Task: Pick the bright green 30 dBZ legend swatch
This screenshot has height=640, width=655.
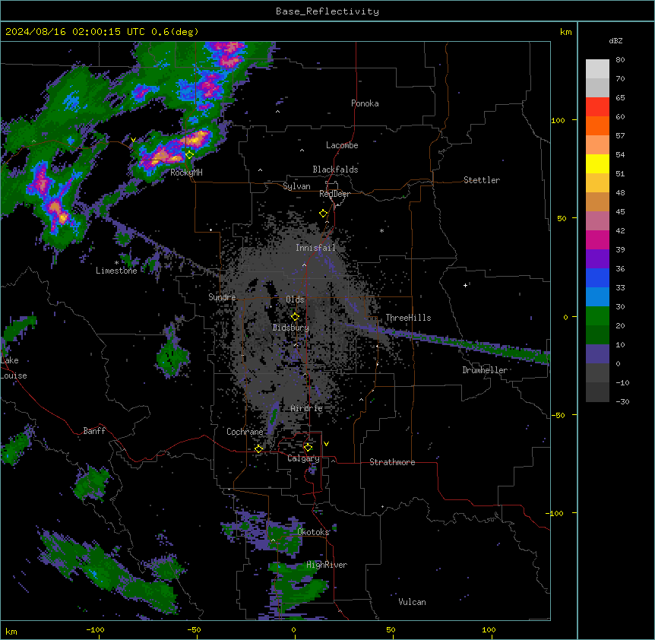Action: click(597, 316)
